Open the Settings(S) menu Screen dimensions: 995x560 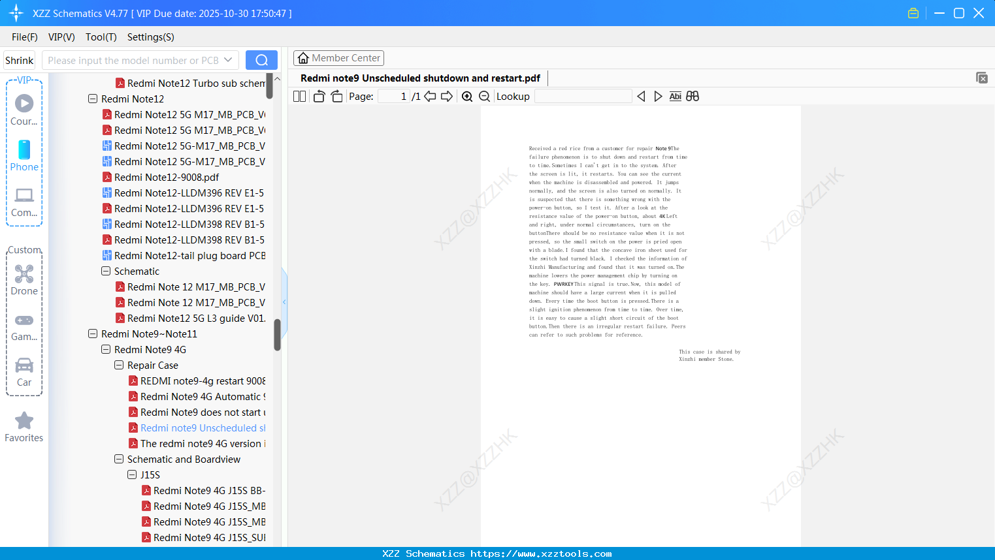[x=151, y=37]
